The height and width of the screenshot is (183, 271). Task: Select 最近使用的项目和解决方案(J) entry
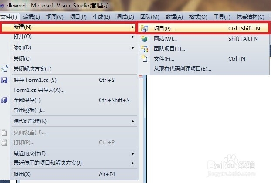(x=74, y=163)
